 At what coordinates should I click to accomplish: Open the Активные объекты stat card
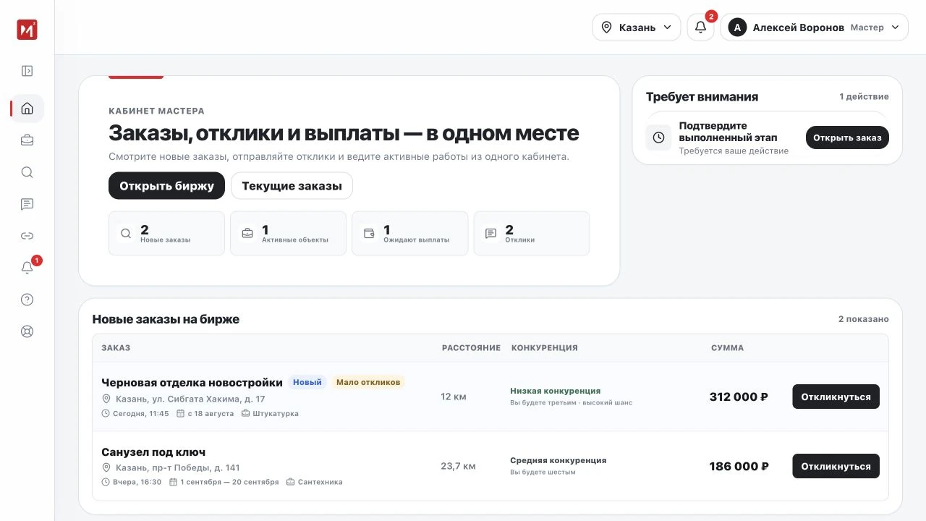coord(288,233)
